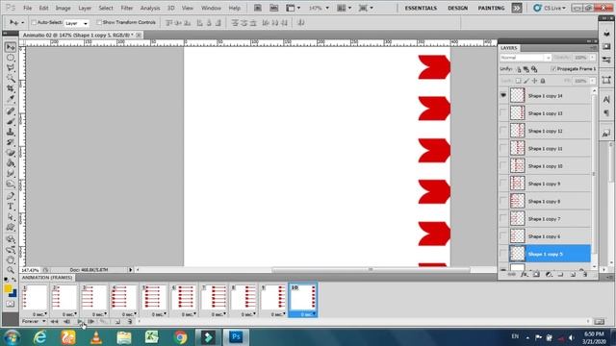Show the Shape 1 copy 5 layer
This screenshot has height=346, width=616.
click(x=503, y=254)
